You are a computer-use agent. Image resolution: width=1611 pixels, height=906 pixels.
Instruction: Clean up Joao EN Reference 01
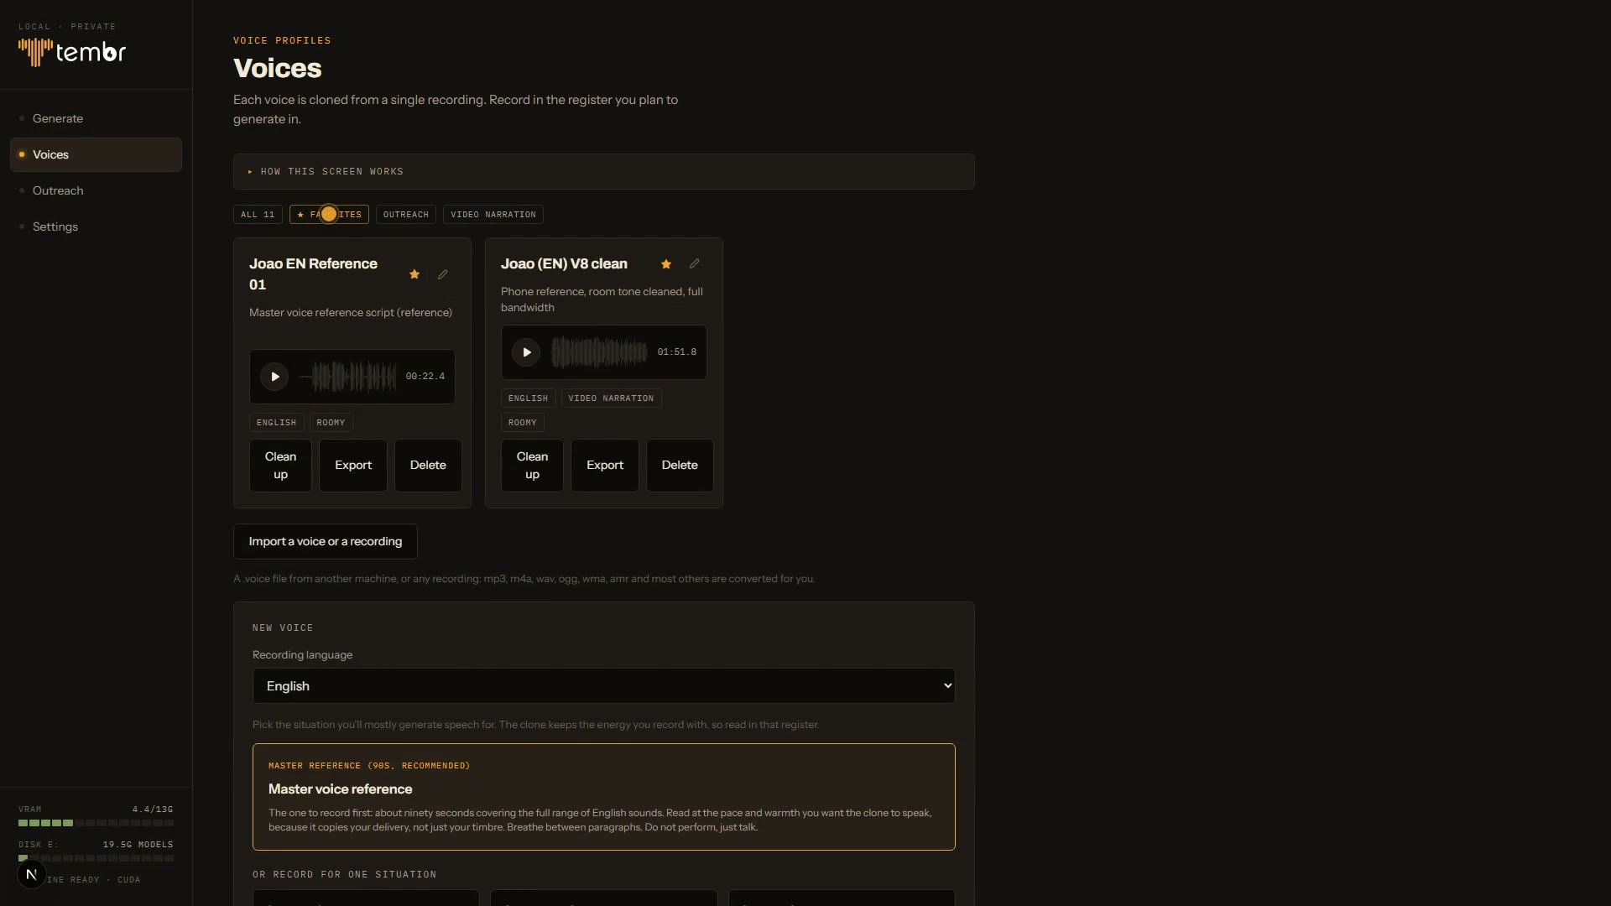point(280,466)
